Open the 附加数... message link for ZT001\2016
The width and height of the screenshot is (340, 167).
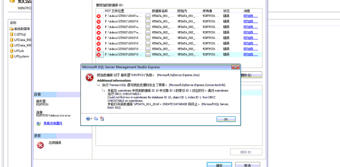click(251, 16)
